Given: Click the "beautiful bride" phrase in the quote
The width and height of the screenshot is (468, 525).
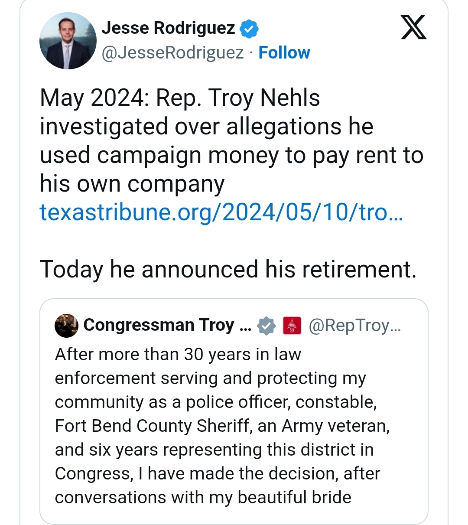Looking at the screenshot, I should (x=294, y=497).
